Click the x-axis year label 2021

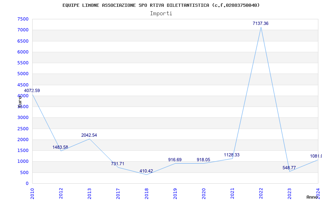(x=232, y=193)
